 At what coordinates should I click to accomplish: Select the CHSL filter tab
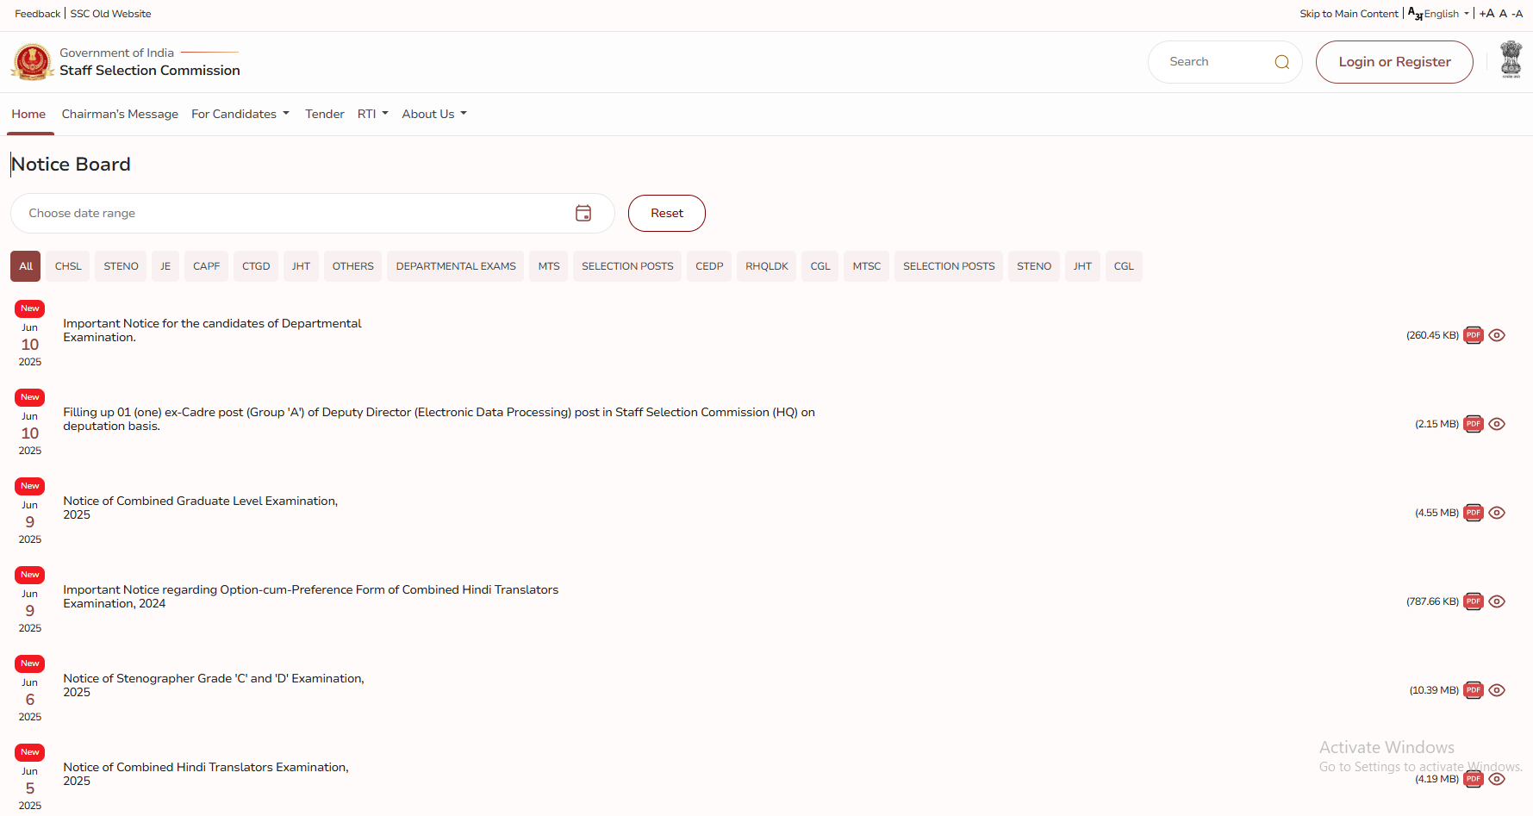(x=68, y=266)
